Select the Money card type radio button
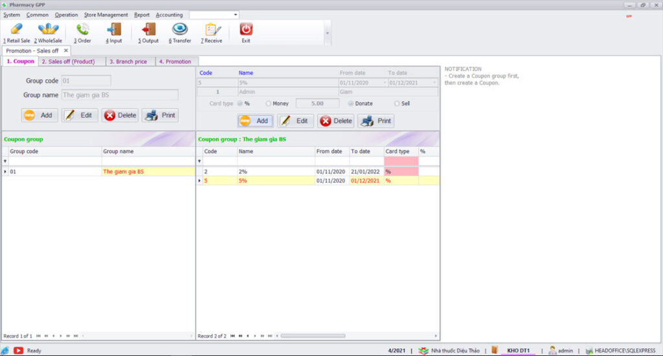 point(269,103)
